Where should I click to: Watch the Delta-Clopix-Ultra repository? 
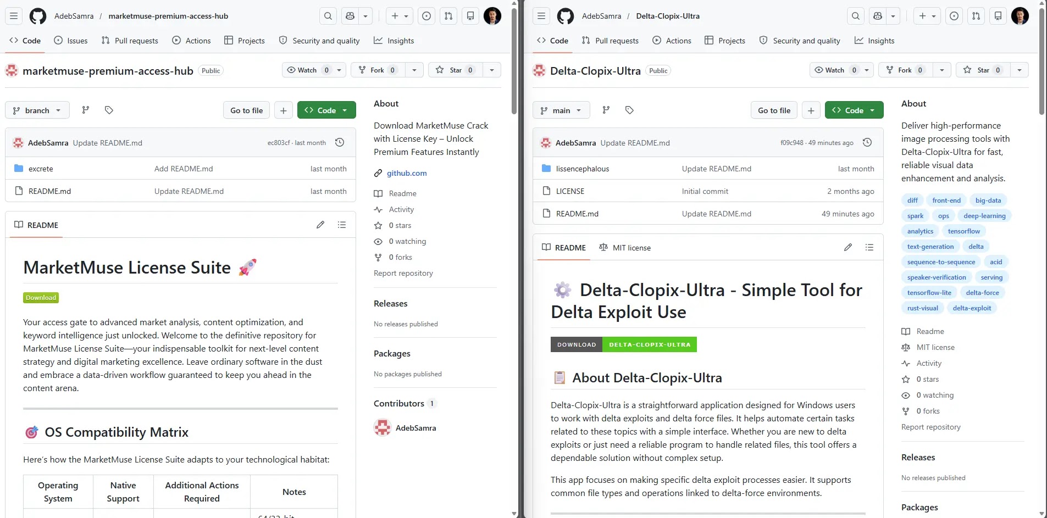pyautogui.click(x=829, y=70)
